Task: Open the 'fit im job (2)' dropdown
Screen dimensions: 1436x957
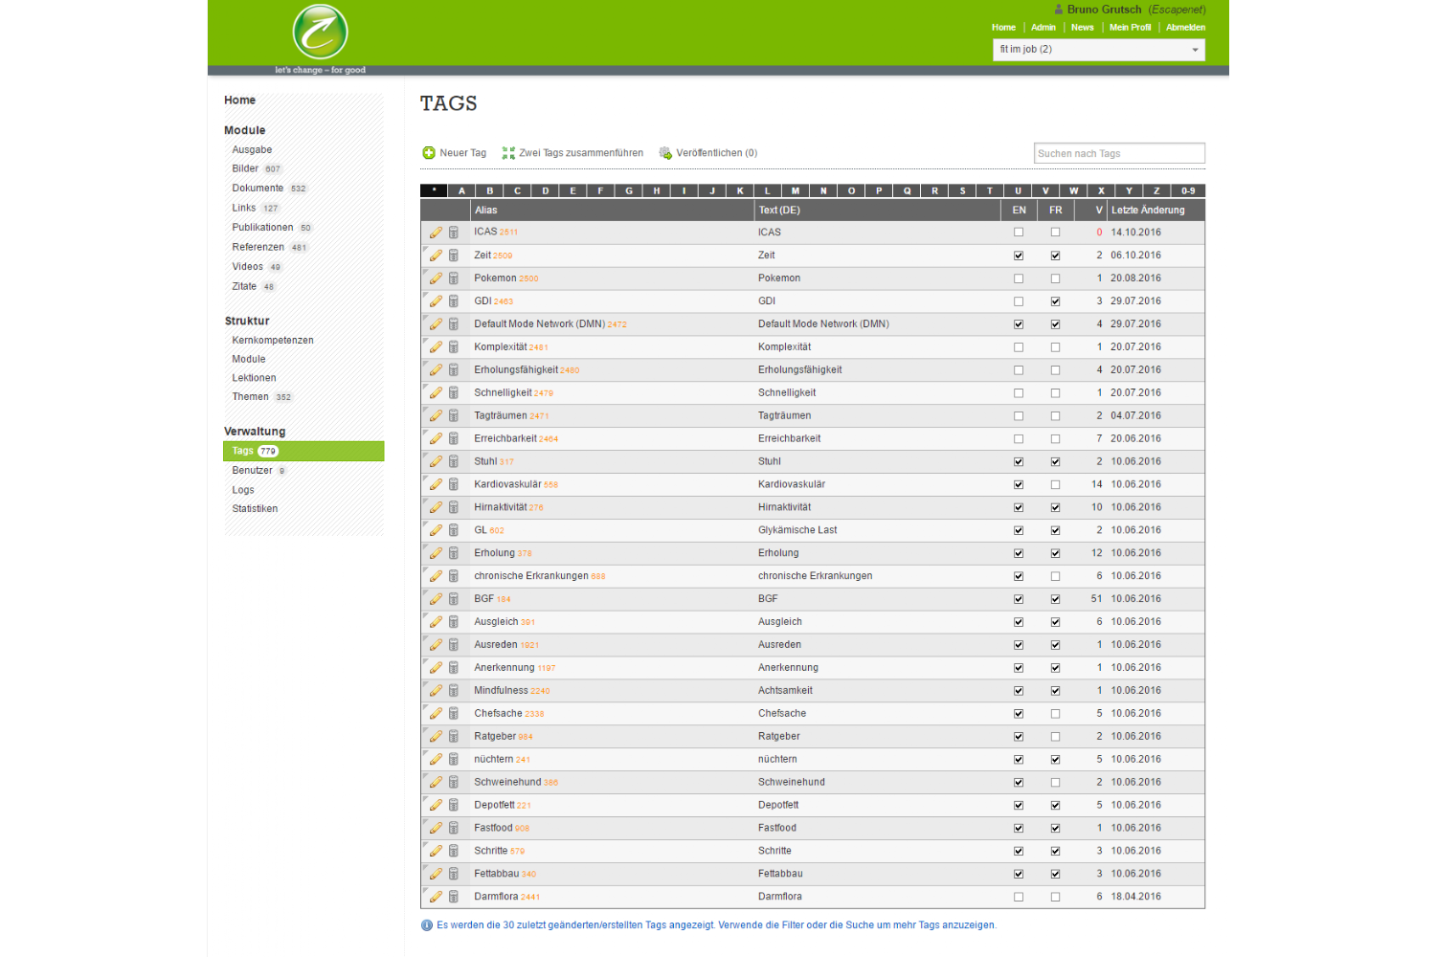Action: tap(1098, 50)
